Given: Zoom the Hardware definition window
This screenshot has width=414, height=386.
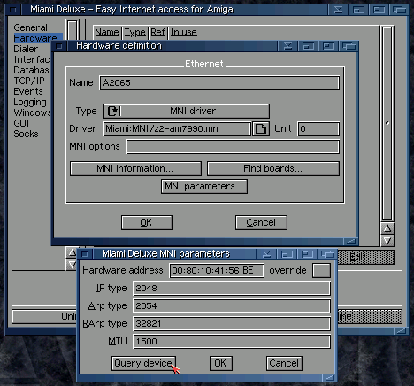Looking at the screenshot, I should [x=328, y=46].
